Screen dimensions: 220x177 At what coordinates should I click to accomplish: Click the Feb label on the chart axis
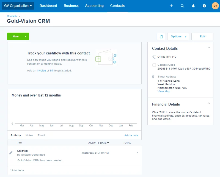pos(131,126)
